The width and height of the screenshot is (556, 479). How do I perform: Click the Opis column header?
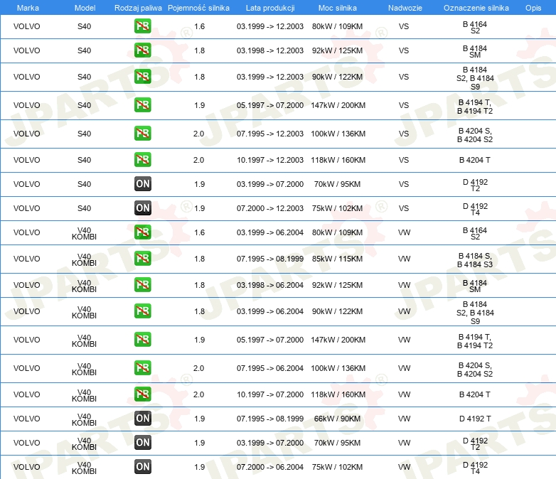coord(533,7)
